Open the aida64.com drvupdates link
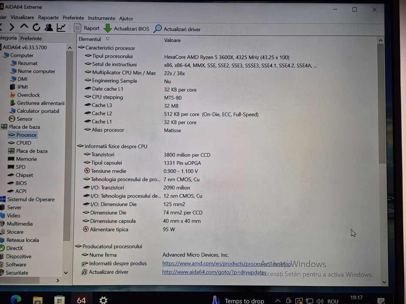The height and width of the screenshot is (304, 406). point(215,272)
